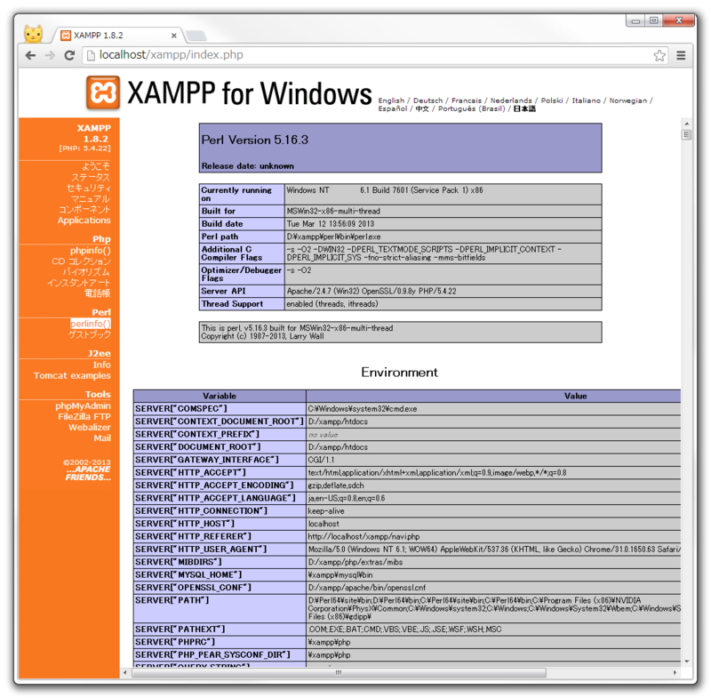Open FileZilla FTP link
The width and height of the screenshot is (711, 698).
tap(84, 417)
